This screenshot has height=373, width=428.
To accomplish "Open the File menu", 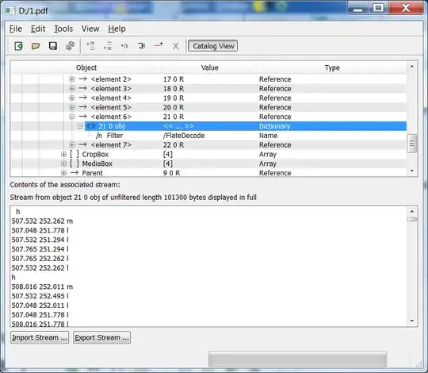I will (16, 29).
